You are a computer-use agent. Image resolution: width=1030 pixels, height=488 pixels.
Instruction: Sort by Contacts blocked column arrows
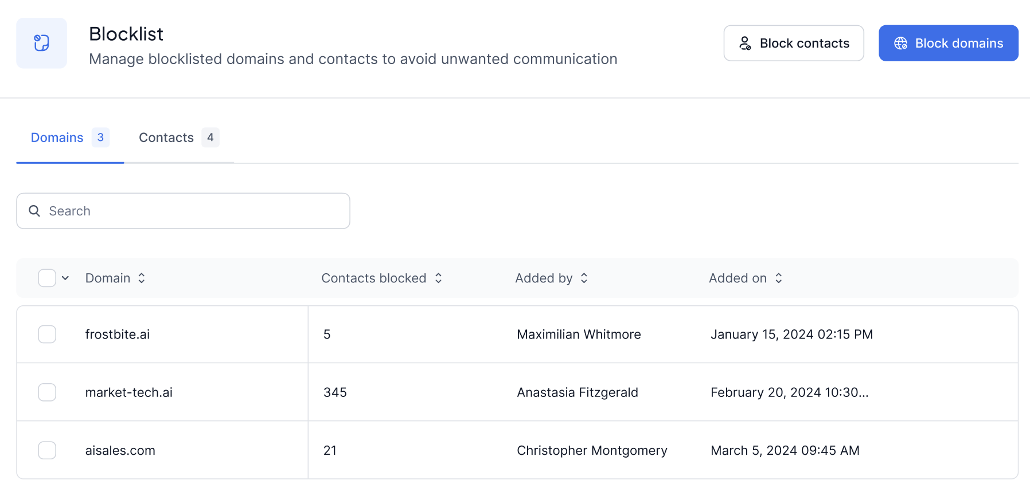439,278
